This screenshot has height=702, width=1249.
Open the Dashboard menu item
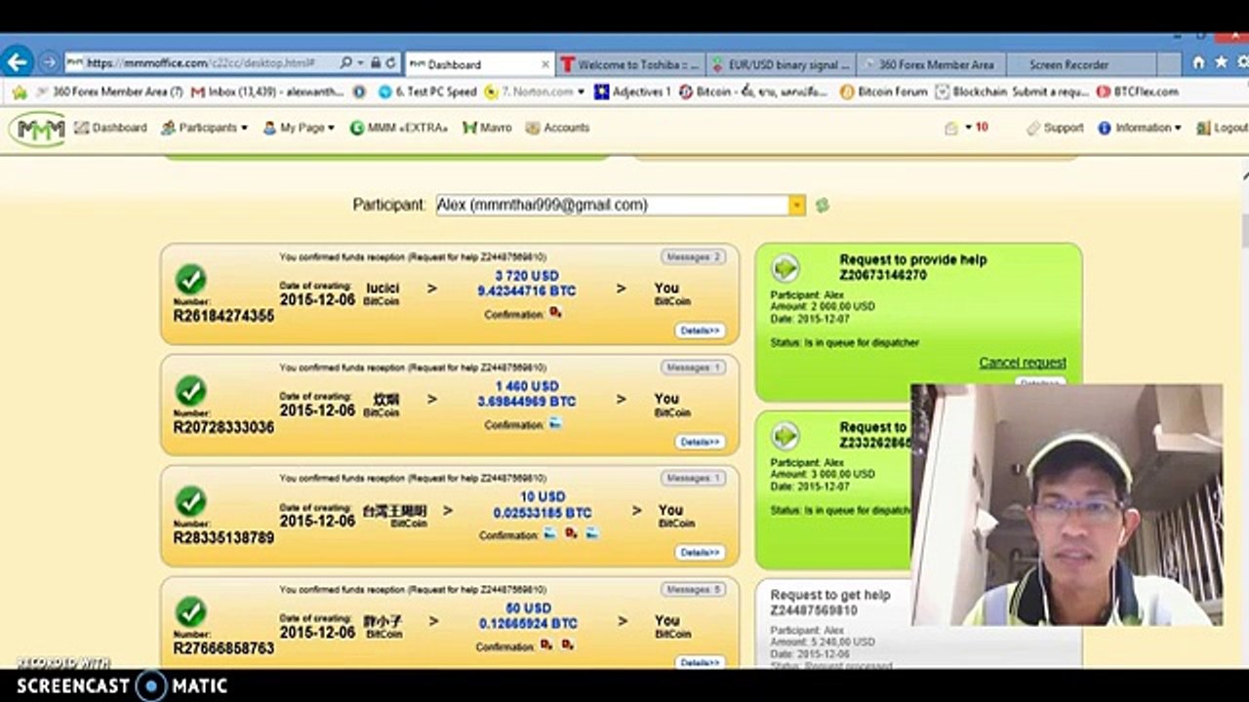coord(110,128)
